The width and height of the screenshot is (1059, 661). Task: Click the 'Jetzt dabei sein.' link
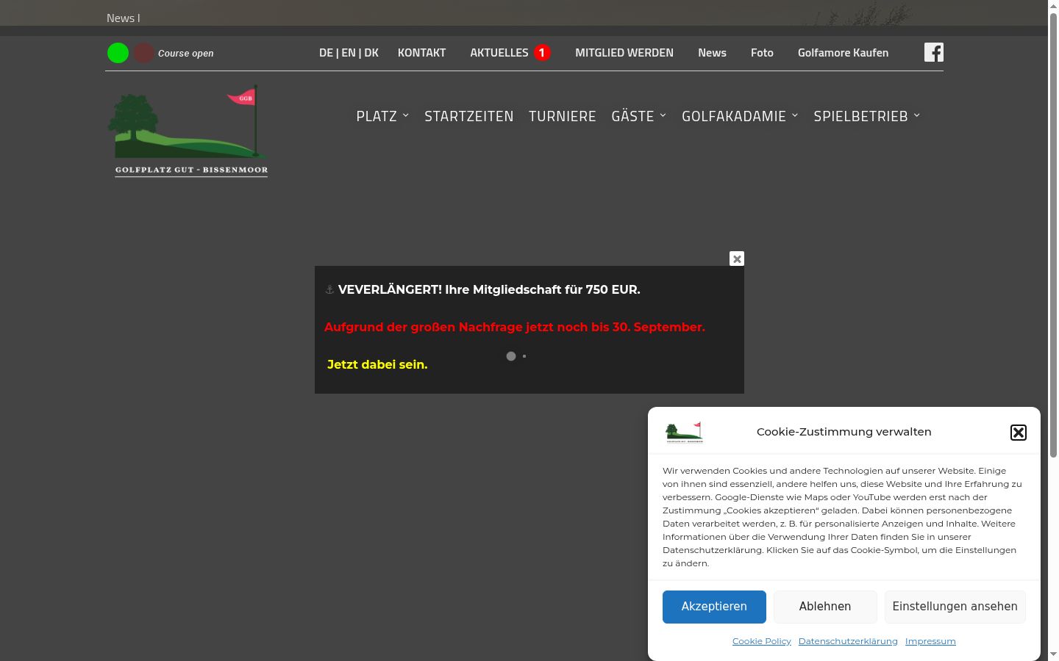[377, 364]
